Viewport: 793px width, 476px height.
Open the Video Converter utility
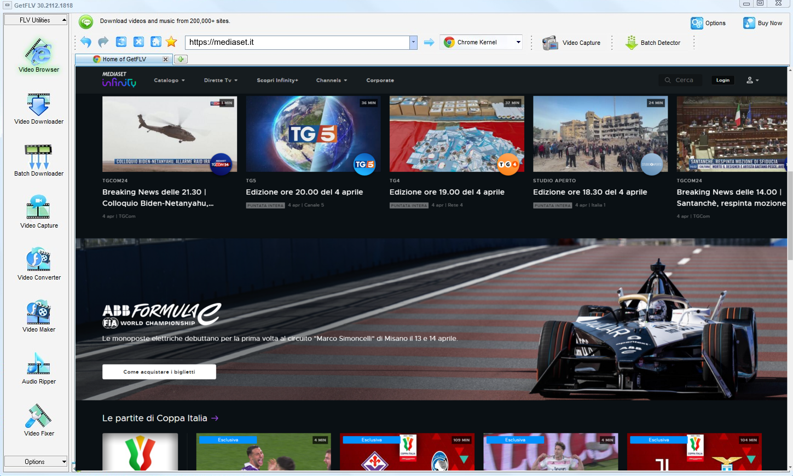click(x=38, y=264)
